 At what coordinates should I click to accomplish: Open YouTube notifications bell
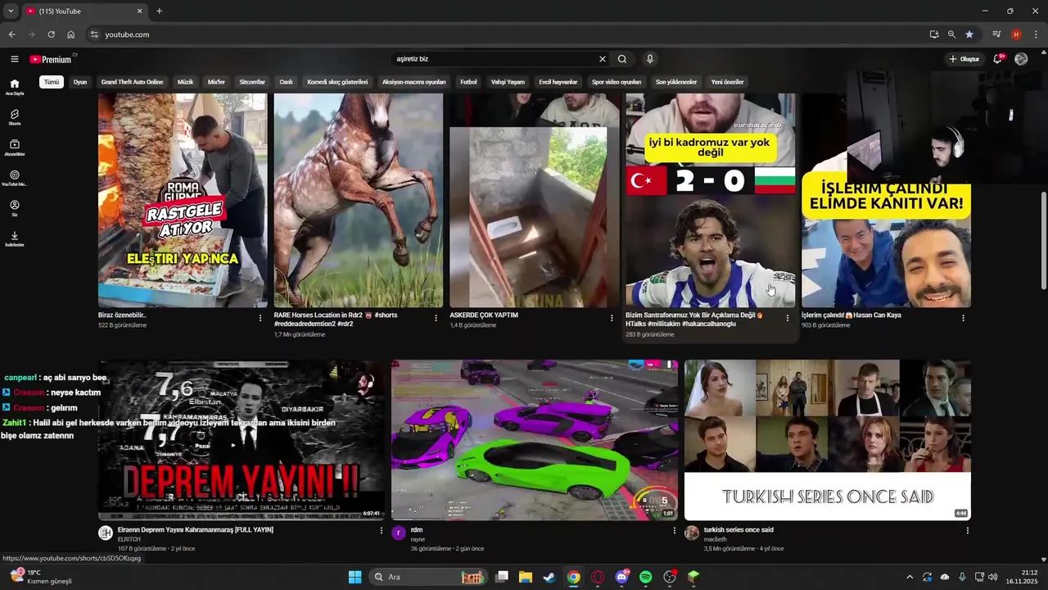coord(998,59)
